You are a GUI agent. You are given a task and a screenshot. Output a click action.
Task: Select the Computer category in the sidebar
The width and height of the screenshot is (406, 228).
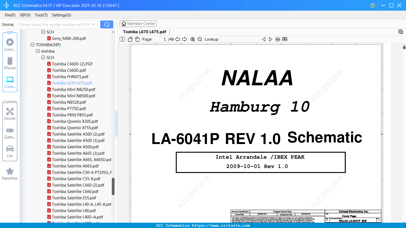[10, 82]
